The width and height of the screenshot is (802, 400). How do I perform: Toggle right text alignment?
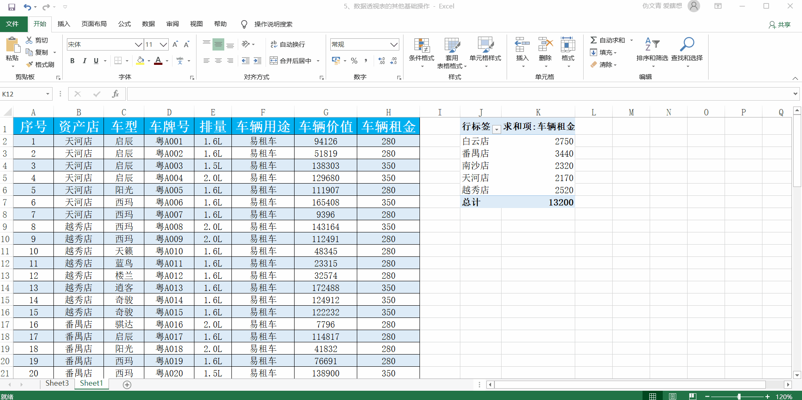230,61
